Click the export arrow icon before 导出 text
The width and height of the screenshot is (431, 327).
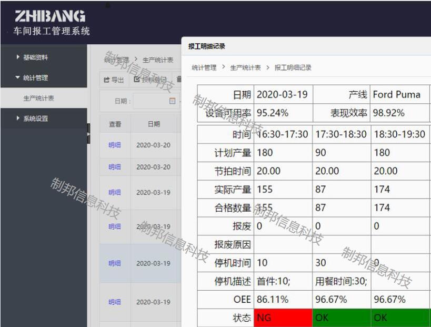[x=106, y=80]
